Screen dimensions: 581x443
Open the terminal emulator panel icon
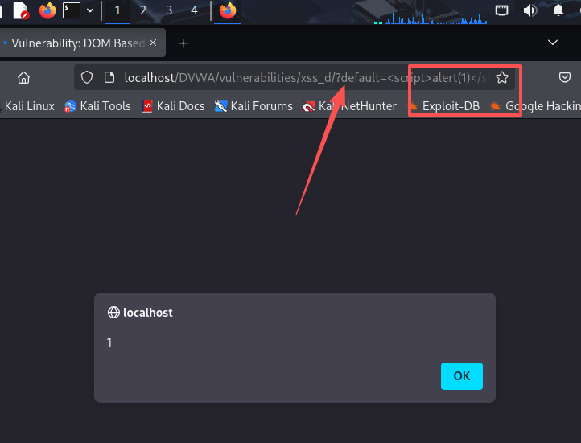(x=72, y=10)
